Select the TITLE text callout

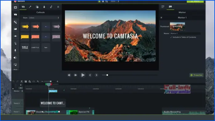[x=25, y=48]
